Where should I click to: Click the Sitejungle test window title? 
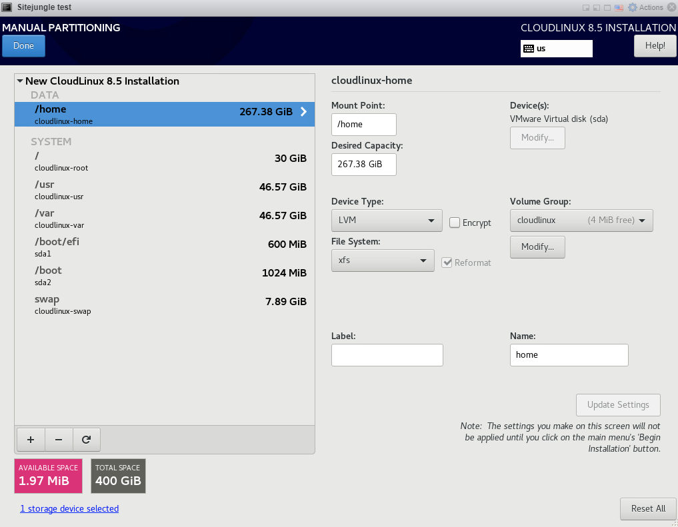pyautogui.click(x=44, y=7)
